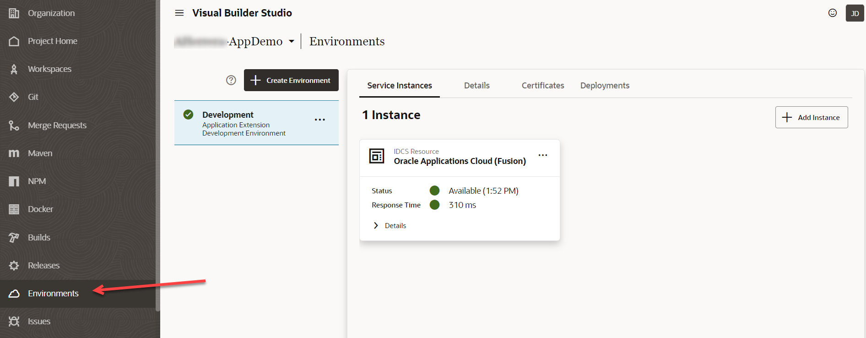Screen dimensions: 866x338
Task: Click the sidebar vertical scrollbar
Action: (158, 156)
